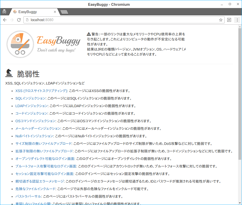This screenshot has width=242, height=205.
Task: Close the EasyBuggy tab
Action: coord(55,12)
